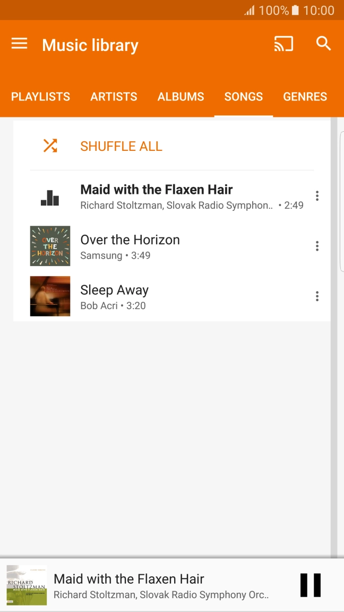Open now-playing bar album art thumbnail

[27, 585]
